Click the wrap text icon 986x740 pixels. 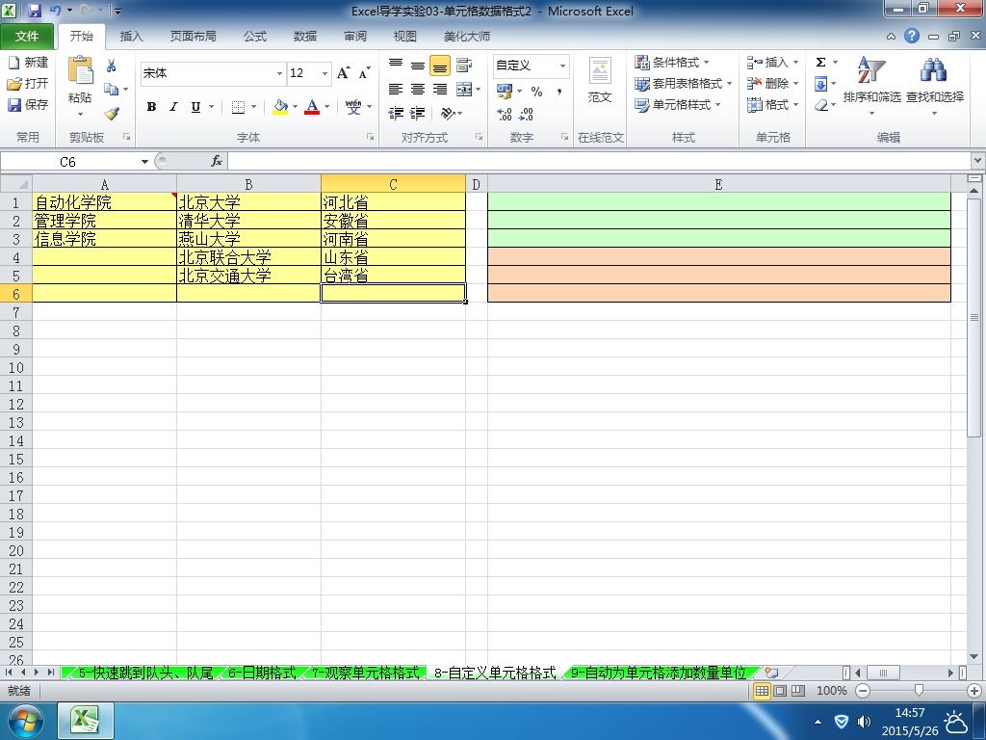[x=464, y=65]
